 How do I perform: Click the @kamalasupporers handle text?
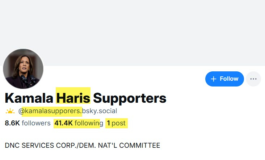point(51,111)
